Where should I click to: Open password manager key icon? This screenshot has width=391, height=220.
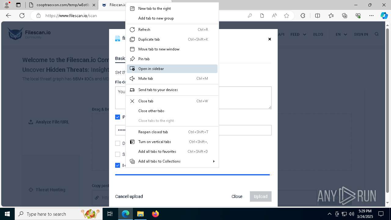pyautogui.click(x=250, y=16)
